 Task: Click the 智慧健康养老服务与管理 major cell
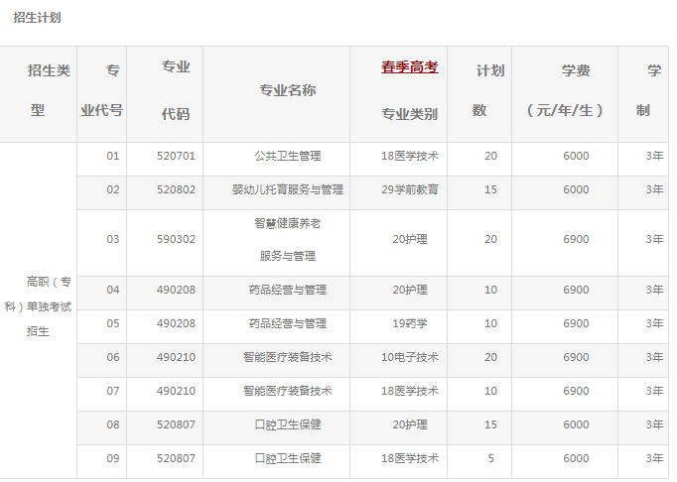coord(288,239)
